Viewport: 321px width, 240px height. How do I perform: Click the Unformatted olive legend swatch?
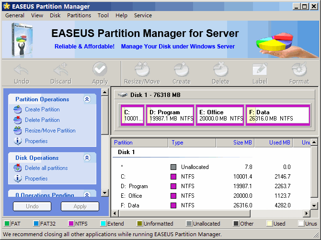coord(139,223)
